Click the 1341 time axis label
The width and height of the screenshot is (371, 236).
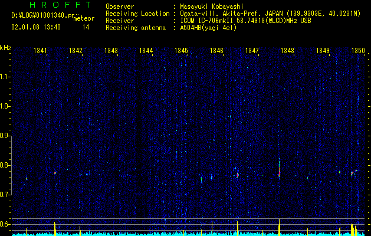40,51
